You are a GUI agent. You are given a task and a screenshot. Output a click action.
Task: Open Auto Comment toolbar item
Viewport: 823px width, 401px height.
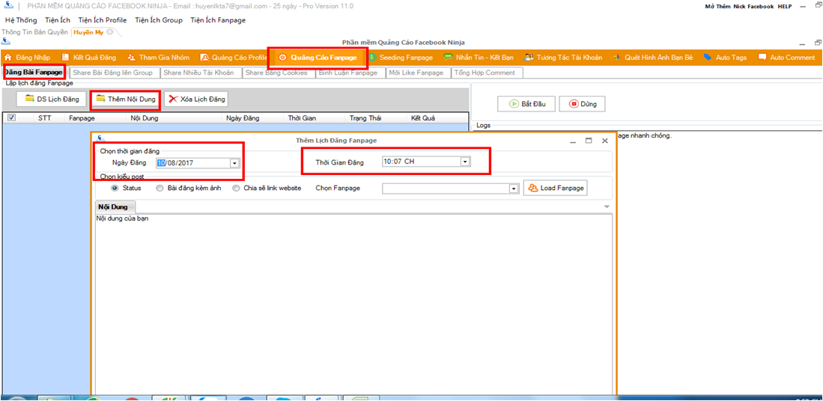click(x=786, y=57)
